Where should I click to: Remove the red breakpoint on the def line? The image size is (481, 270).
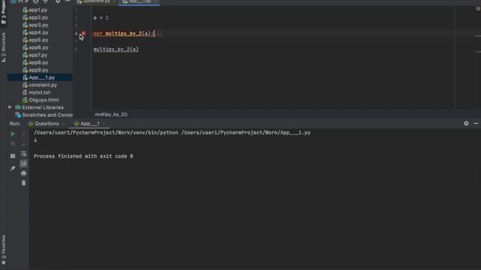[x=83, y=33]
